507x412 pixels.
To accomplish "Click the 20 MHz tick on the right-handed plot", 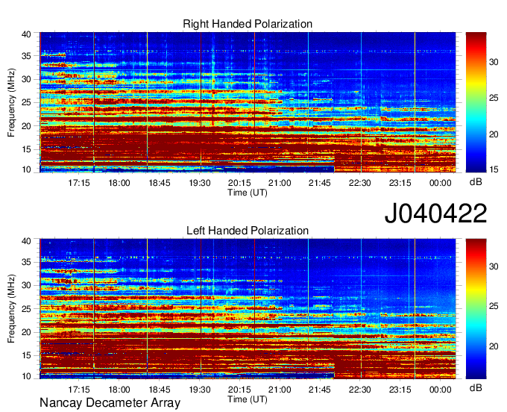I will 26,126.
